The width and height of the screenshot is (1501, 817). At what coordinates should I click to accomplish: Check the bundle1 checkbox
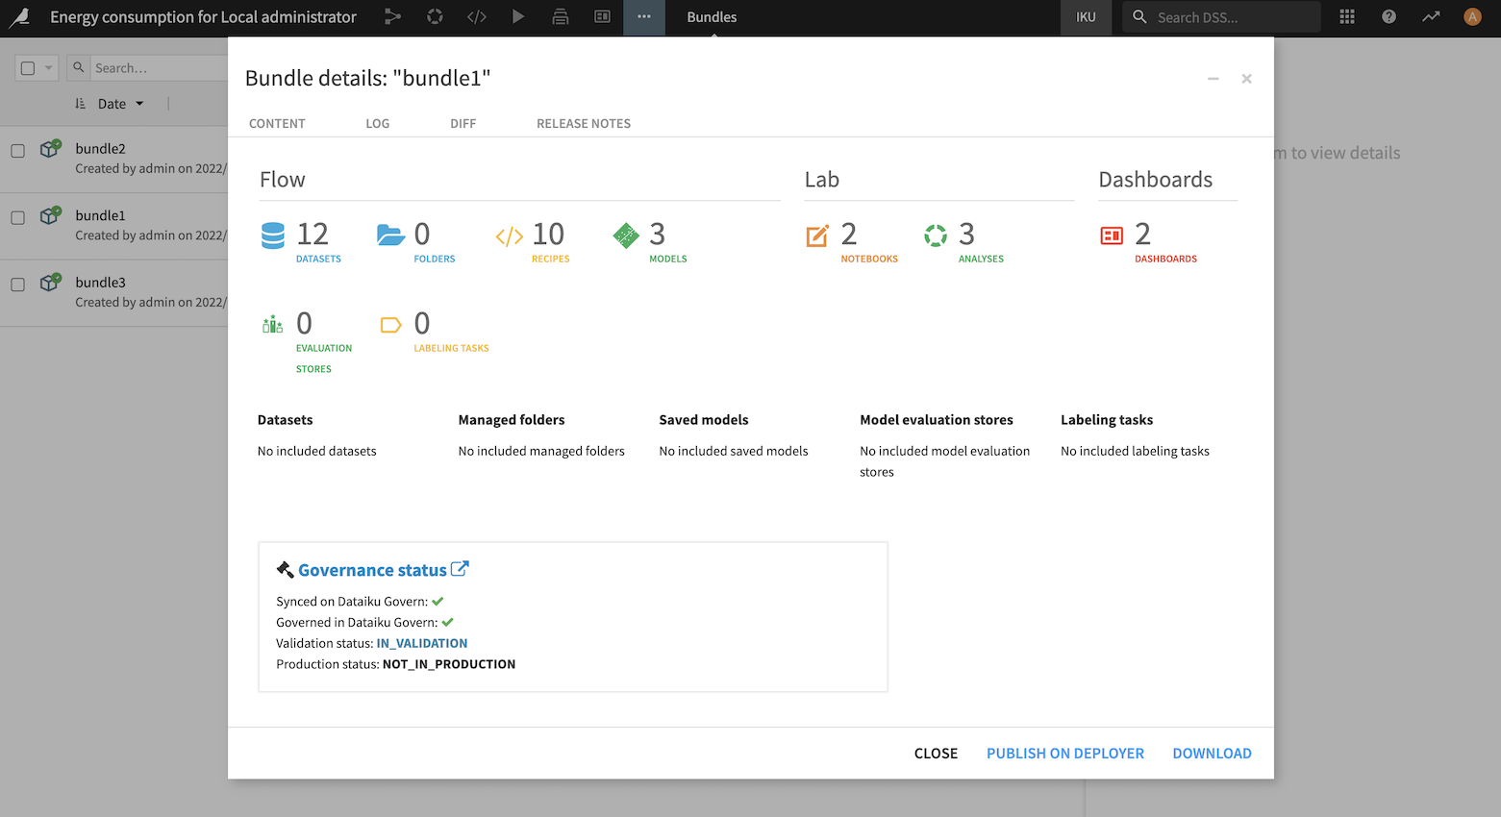[x=17, y=218]
